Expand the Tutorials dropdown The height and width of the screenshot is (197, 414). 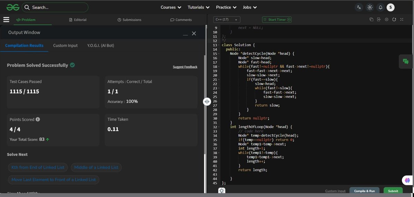point(198,7)
